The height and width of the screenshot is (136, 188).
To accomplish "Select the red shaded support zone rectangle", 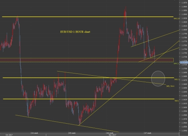I will [x=87, y=60].
